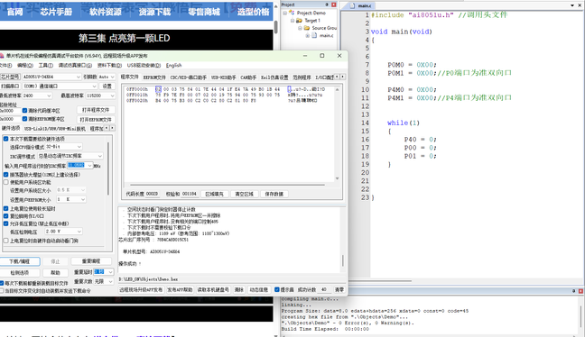Toggle 提示音 checkbox in the bottom bar

coord(277,289)
